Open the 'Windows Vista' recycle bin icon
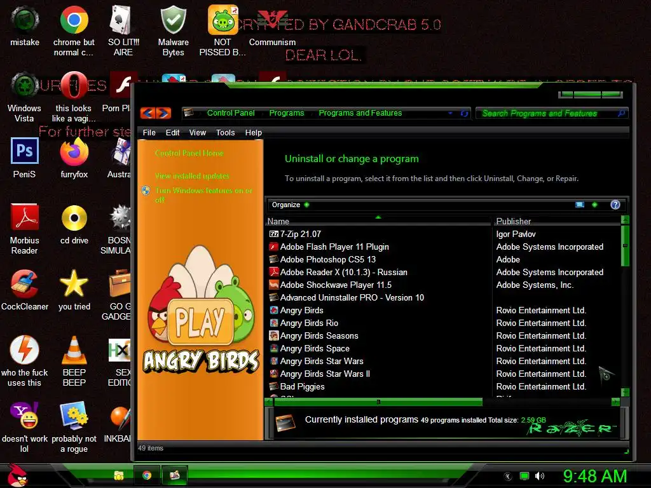651x488 pixels. pyautogui.click(x=24, y=97)
